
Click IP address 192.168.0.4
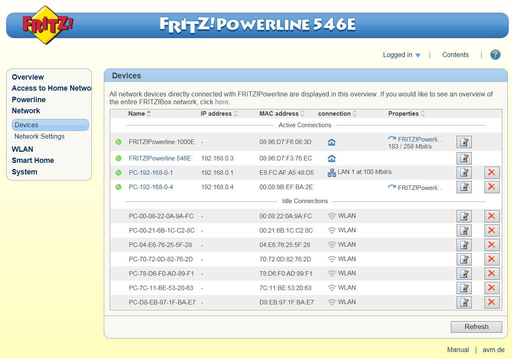(x=217, y=187)
